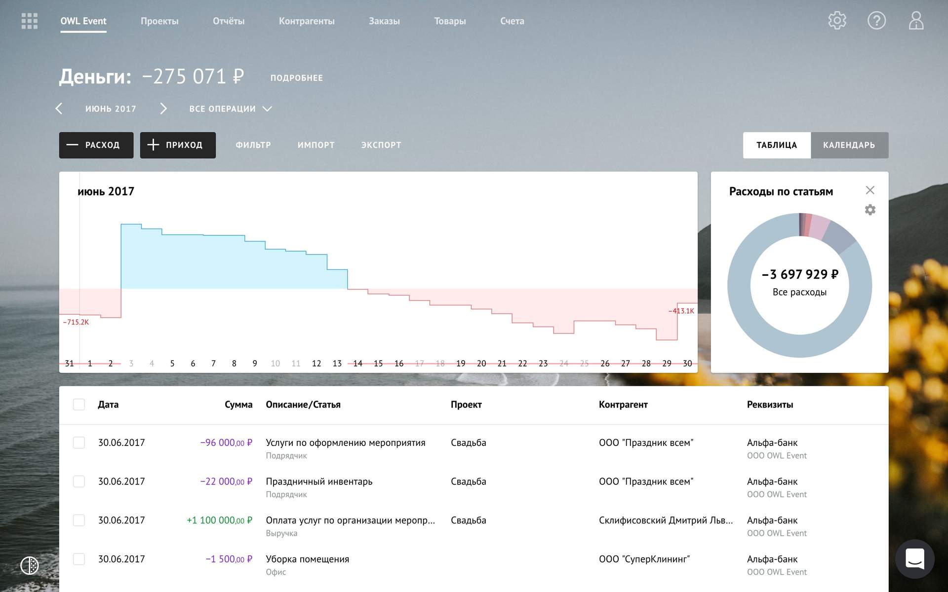
Task: Go to previous month arrow
Action: (59, 109)
